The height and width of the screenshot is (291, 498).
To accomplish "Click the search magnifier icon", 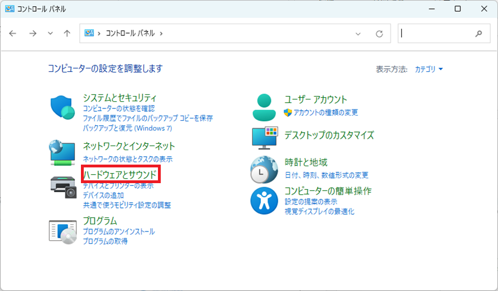I will [479, 33].
